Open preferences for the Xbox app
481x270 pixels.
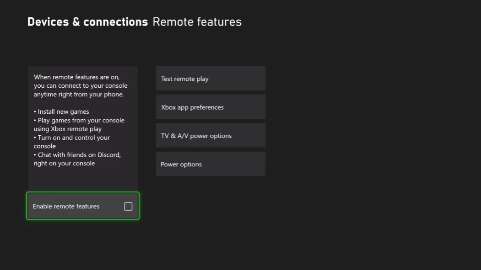coord(210,106)
